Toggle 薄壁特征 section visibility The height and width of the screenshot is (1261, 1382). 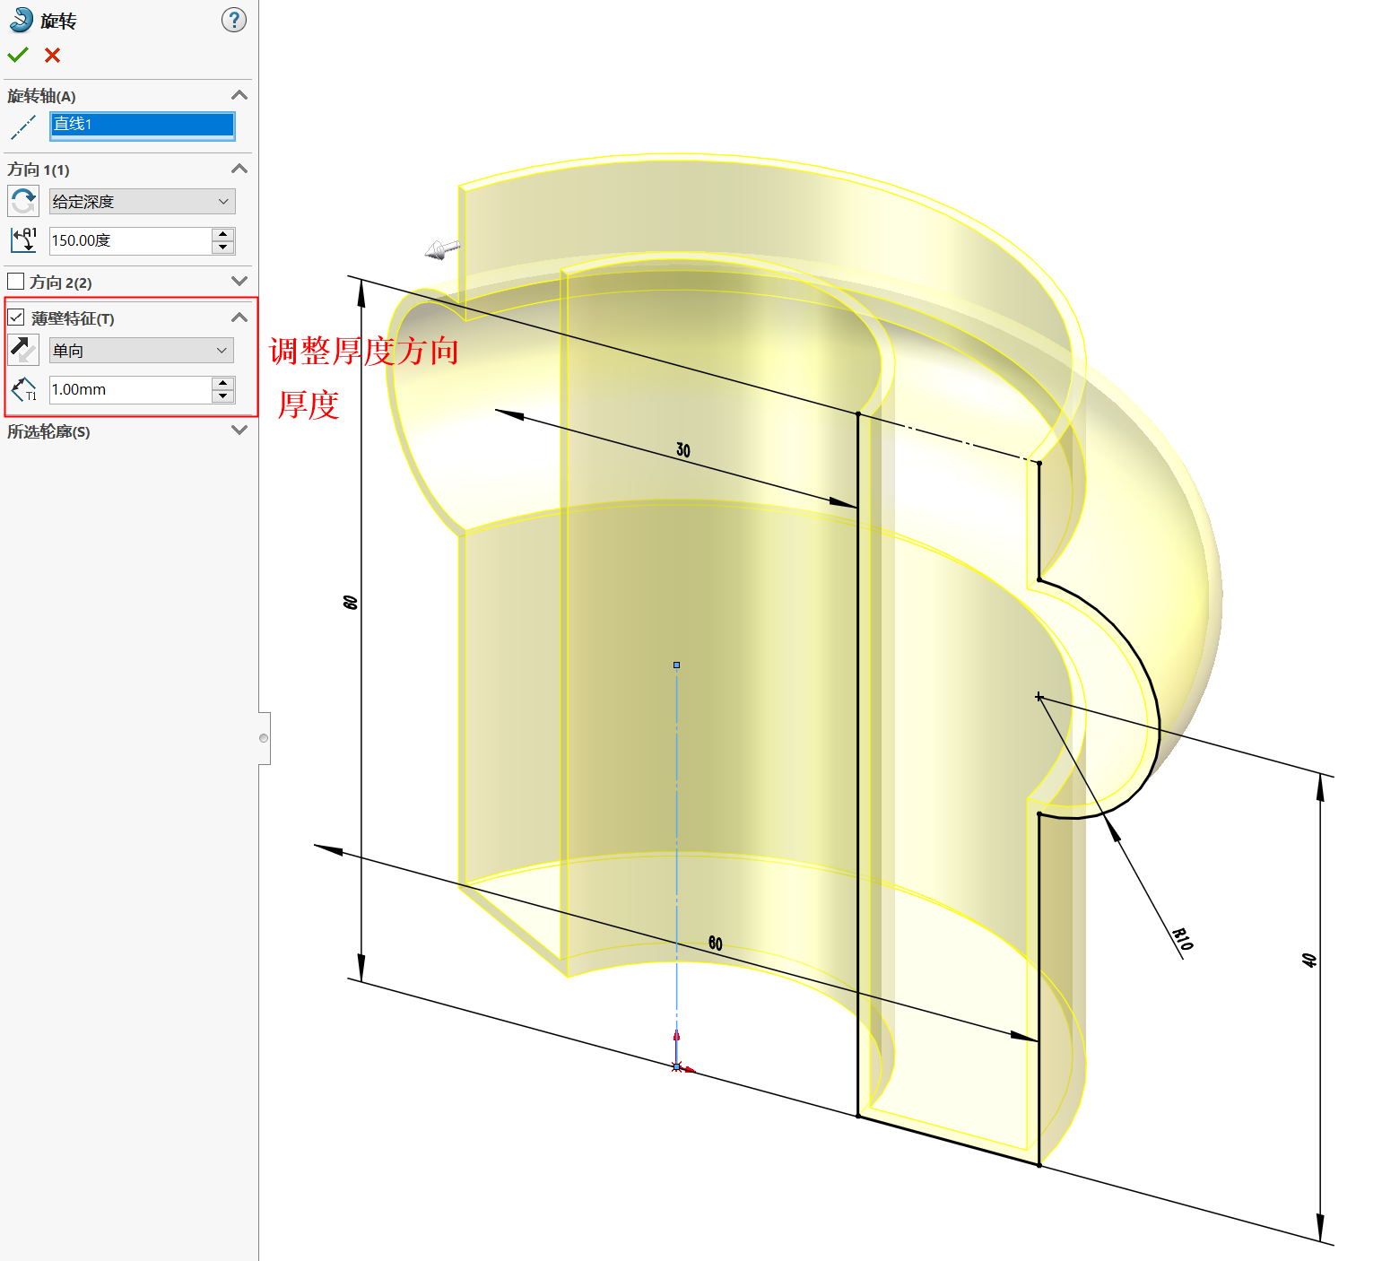click(x=239, y=317)
